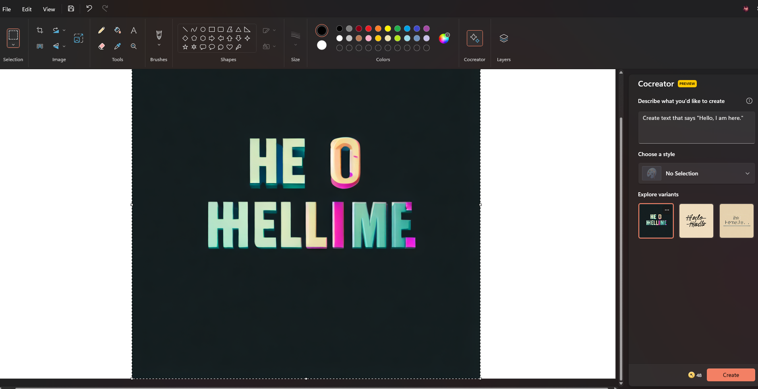Click the Cocreator credits counter 48
Image resolution: width=758 pixels, height=389 pixels.
click(695, 375)
